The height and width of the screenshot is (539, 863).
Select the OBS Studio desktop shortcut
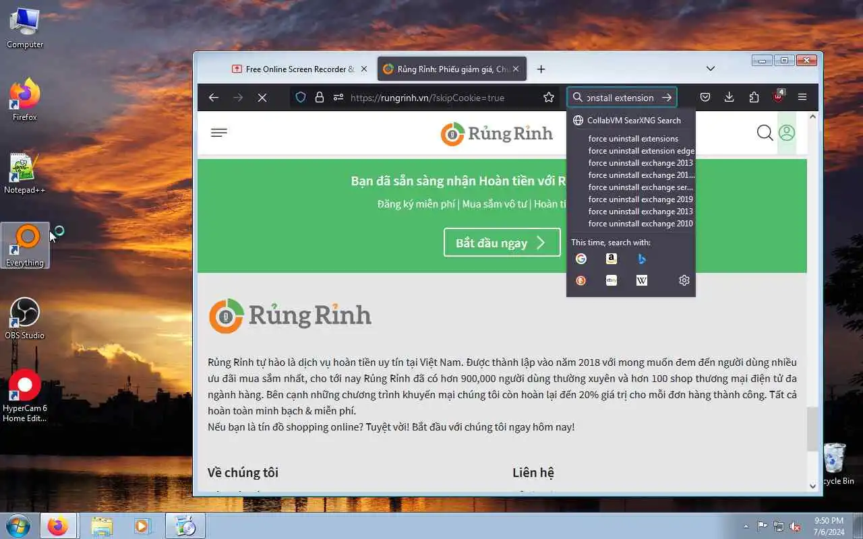pyautogui.click(x=25, y=319)
